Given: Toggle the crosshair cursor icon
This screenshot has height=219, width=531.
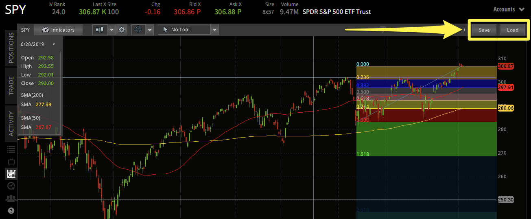Looking at the screenshot, I should tap(138, 30).
